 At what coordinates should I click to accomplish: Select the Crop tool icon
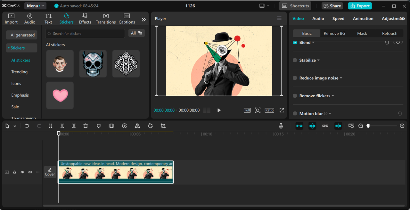(163, 126)
